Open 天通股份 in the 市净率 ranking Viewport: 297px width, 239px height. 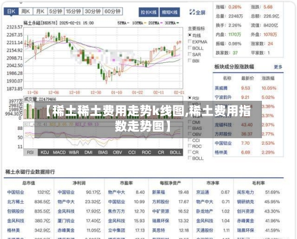tap(204, 230)
